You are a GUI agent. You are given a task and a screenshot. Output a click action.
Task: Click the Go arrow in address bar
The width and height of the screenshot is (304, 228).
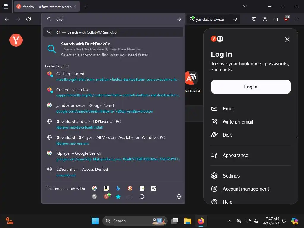[x=179, y=19]
